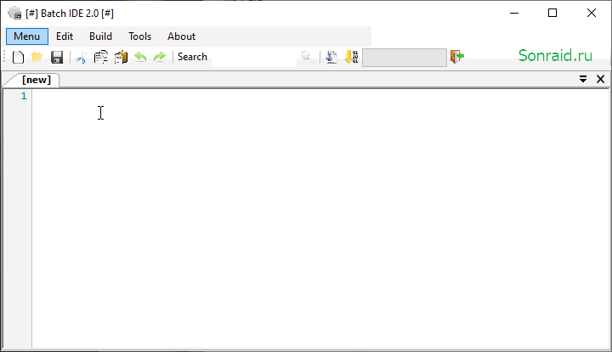Minimize the Batch IDE window
Viewport: 612px width, 352px height.
[x=514, y=14]
